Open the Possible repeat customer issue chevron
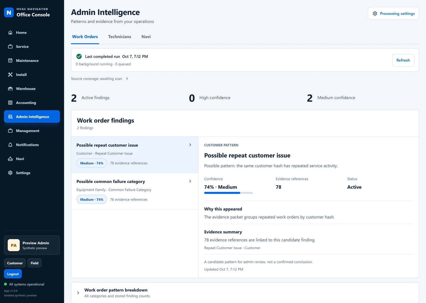Image resolution: width=426 pixels, height=303 pixels. pyautogui.click(x=190, y=145)
